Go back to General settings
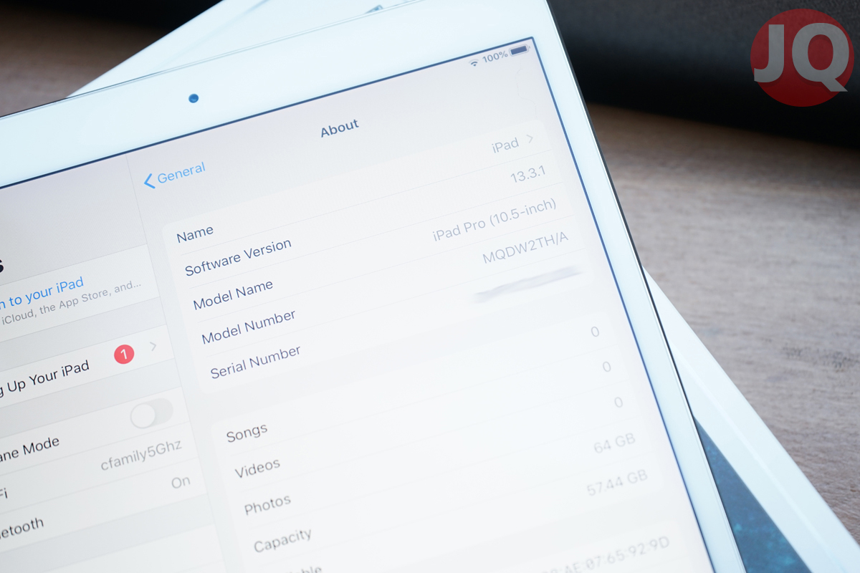860x573 pixels. (175, 174)
